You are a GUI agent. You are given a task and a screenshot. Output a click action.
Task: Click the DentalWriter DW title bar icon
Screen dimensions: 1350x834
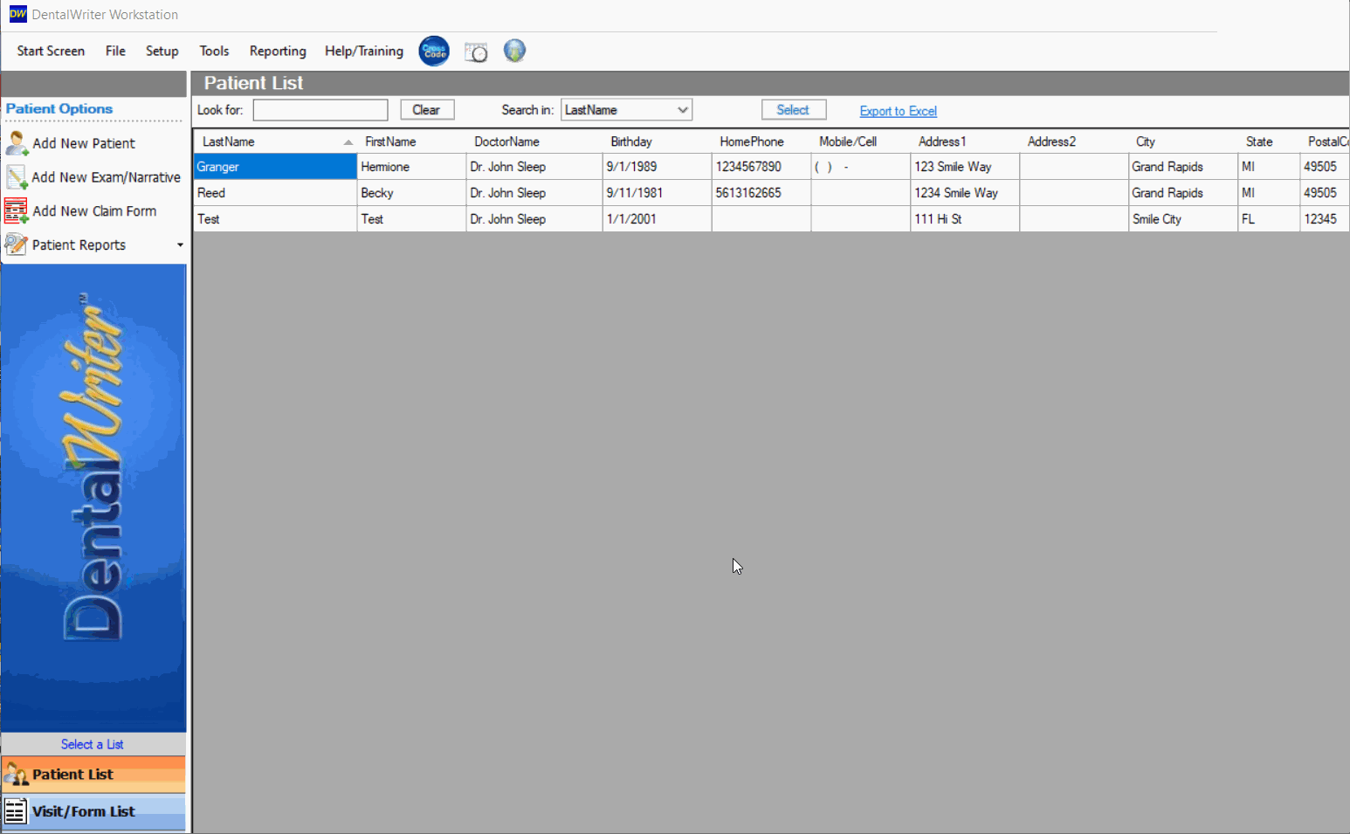17,14
